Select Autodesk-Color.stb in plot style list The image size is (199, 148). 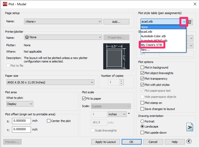163,36
